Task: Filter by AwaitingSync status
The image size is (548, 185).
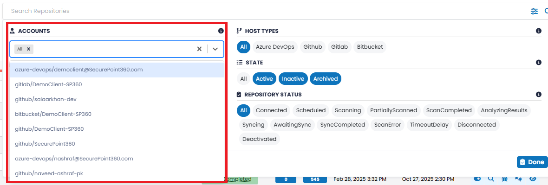Action: 292,125
